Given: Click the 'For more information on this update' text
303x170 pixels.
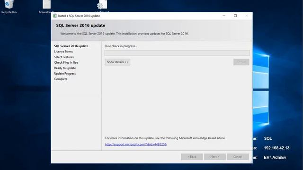Looking at the screenshot, I should tap(165, 138).
